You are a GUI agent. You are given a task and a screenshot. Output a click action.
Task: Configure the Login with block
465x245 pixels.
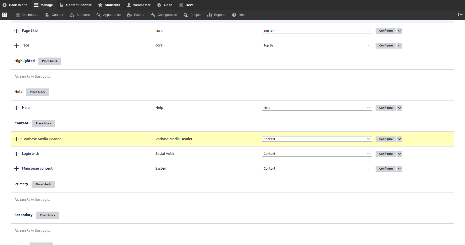tap(386, 154)
